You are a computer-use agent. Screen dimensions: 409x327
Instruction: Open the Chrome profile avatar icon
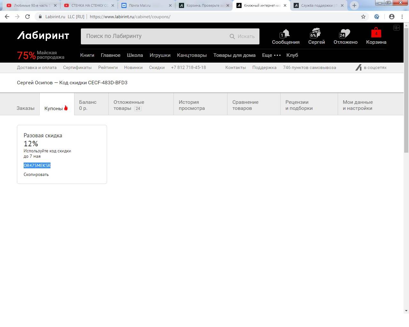coord(392,17)
